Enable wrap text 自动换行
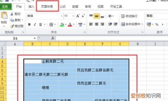Screen dimensions: 168x101 tap(129, 16)
